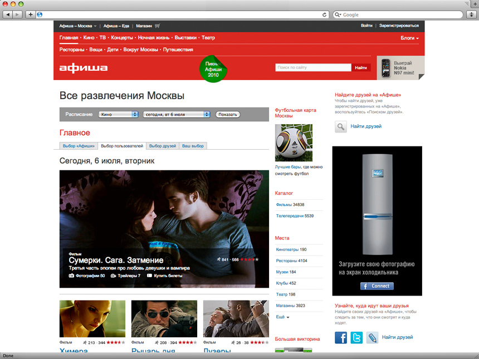Click Купить билеты ticket icon link
Image resolution: width=479 pixels, height=359 pixels.
(x=165, y=276)
